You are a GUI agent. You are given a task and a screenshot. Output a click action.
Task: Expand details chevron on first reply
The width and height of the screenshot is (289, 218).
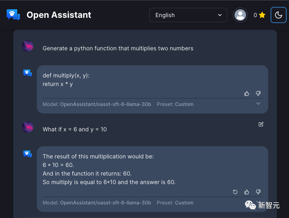259,103
